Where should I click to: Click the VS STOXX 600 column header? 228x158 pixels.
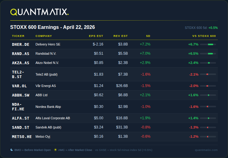[x=204, y=36]
